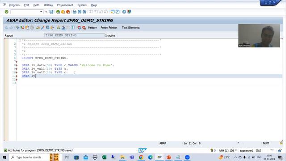
Task: Click the Check syntax icon
Action: pyautogui.click(x=38, y=28)
